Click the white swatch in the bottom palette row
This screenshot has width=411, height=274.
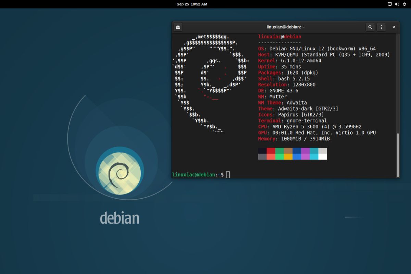tap(322, 157)
